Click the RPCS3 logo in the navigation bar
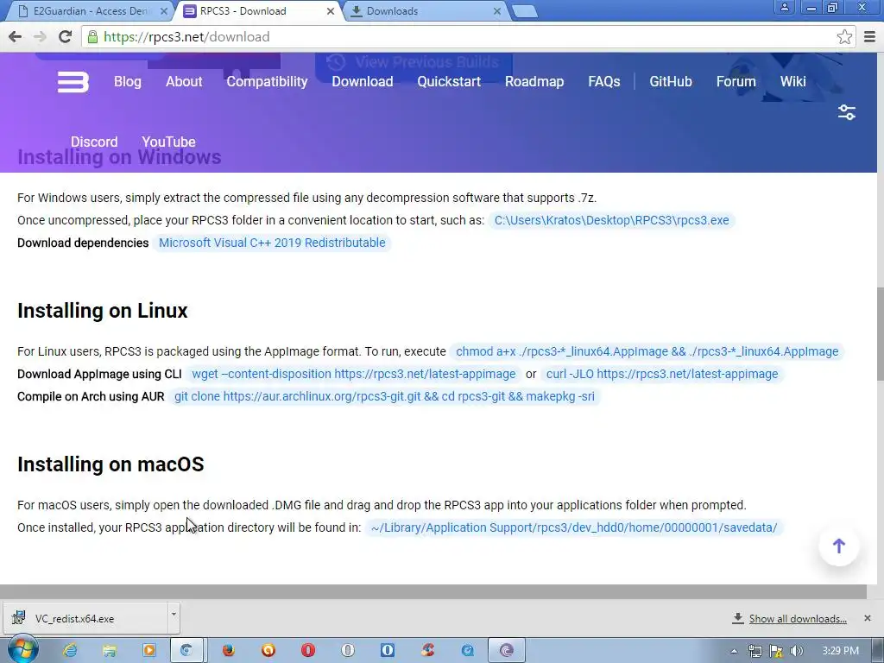The width and height of the screenshot is (884, 663). tap(73, 82)
